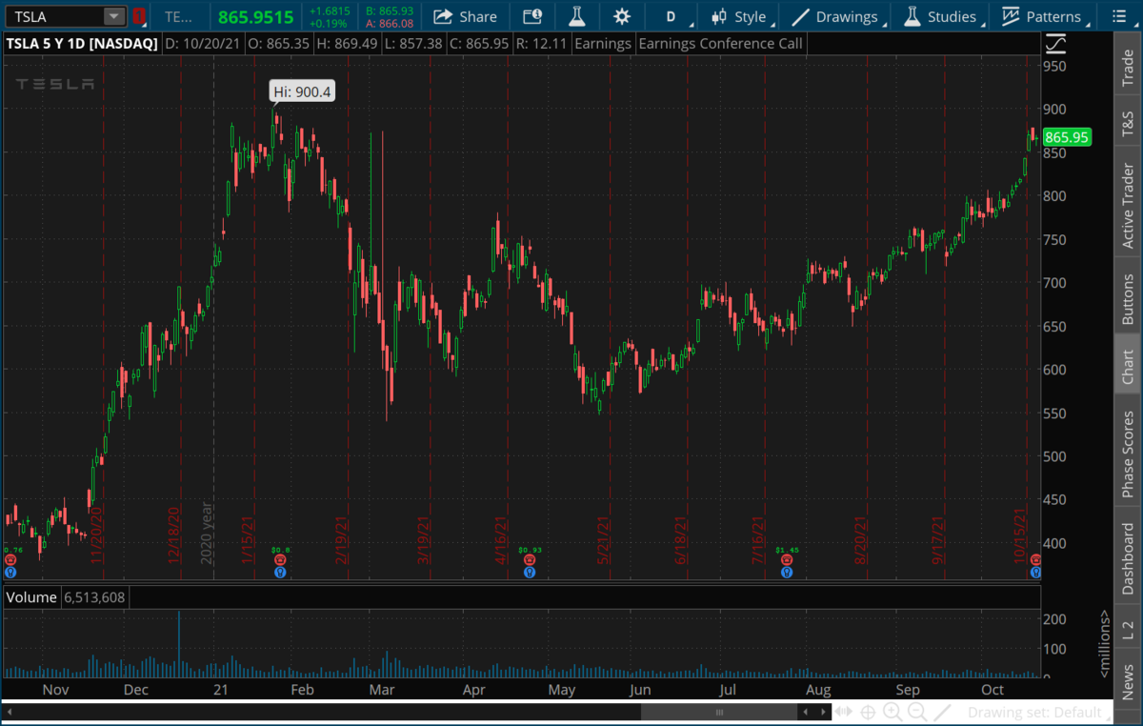Click the red phone icon under $0.93
The height and width of the screenshot is (726, 1143).
click(x=530, y=561)
